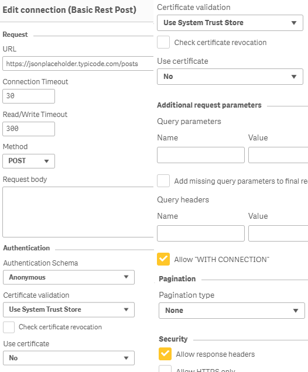Image resolution: width=308 pixels, height=372 pixels.
Task: Open left panel Certificate validation dropdown
Action: (69, 309)
